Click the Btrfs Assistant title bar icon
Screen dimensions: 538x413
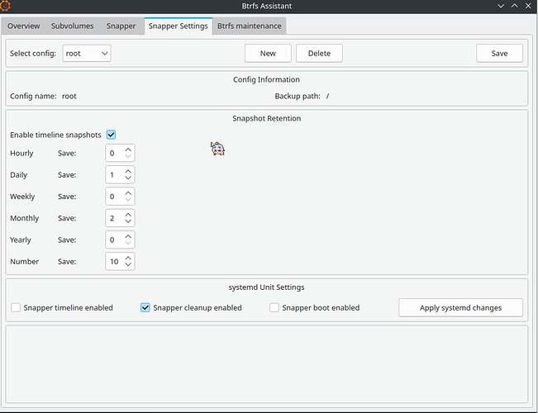click(7, 7)
